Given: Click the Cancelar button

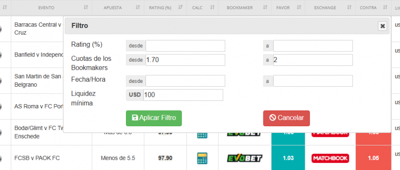Looking at the screenshot, I should click(x=286, y=118).
